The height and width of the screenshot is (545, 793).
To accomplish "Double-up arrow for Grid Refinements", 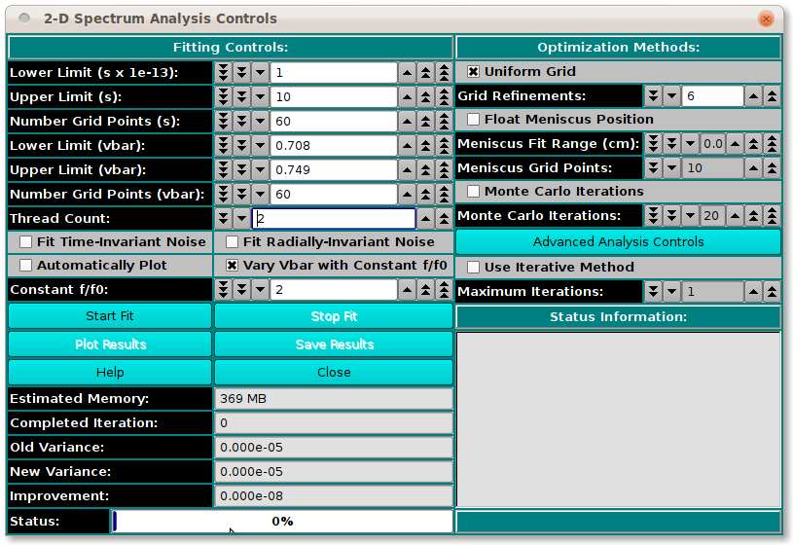I will coord(772,96).
